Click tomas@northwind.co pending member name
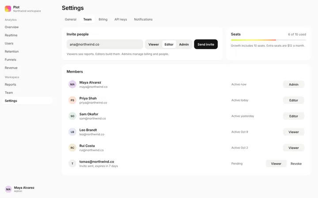The height and width of the screenshot is (198, 318). [x=97, y=161]
